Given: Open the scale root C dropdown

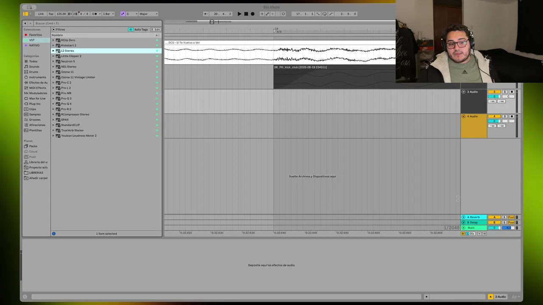Looking at the screenshot, I should (x=132, y=14).
